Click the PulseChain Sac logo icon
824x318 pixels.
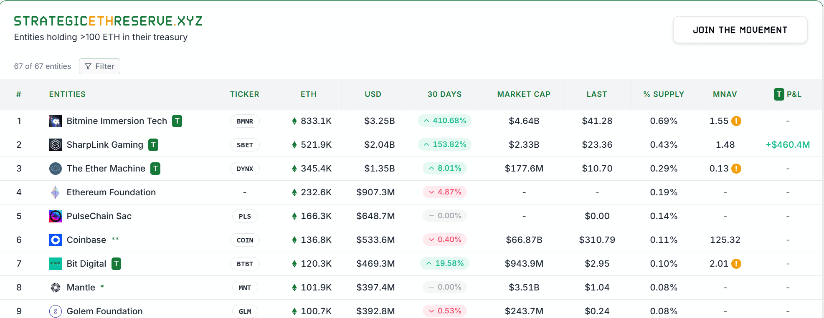tap(56, 216)
